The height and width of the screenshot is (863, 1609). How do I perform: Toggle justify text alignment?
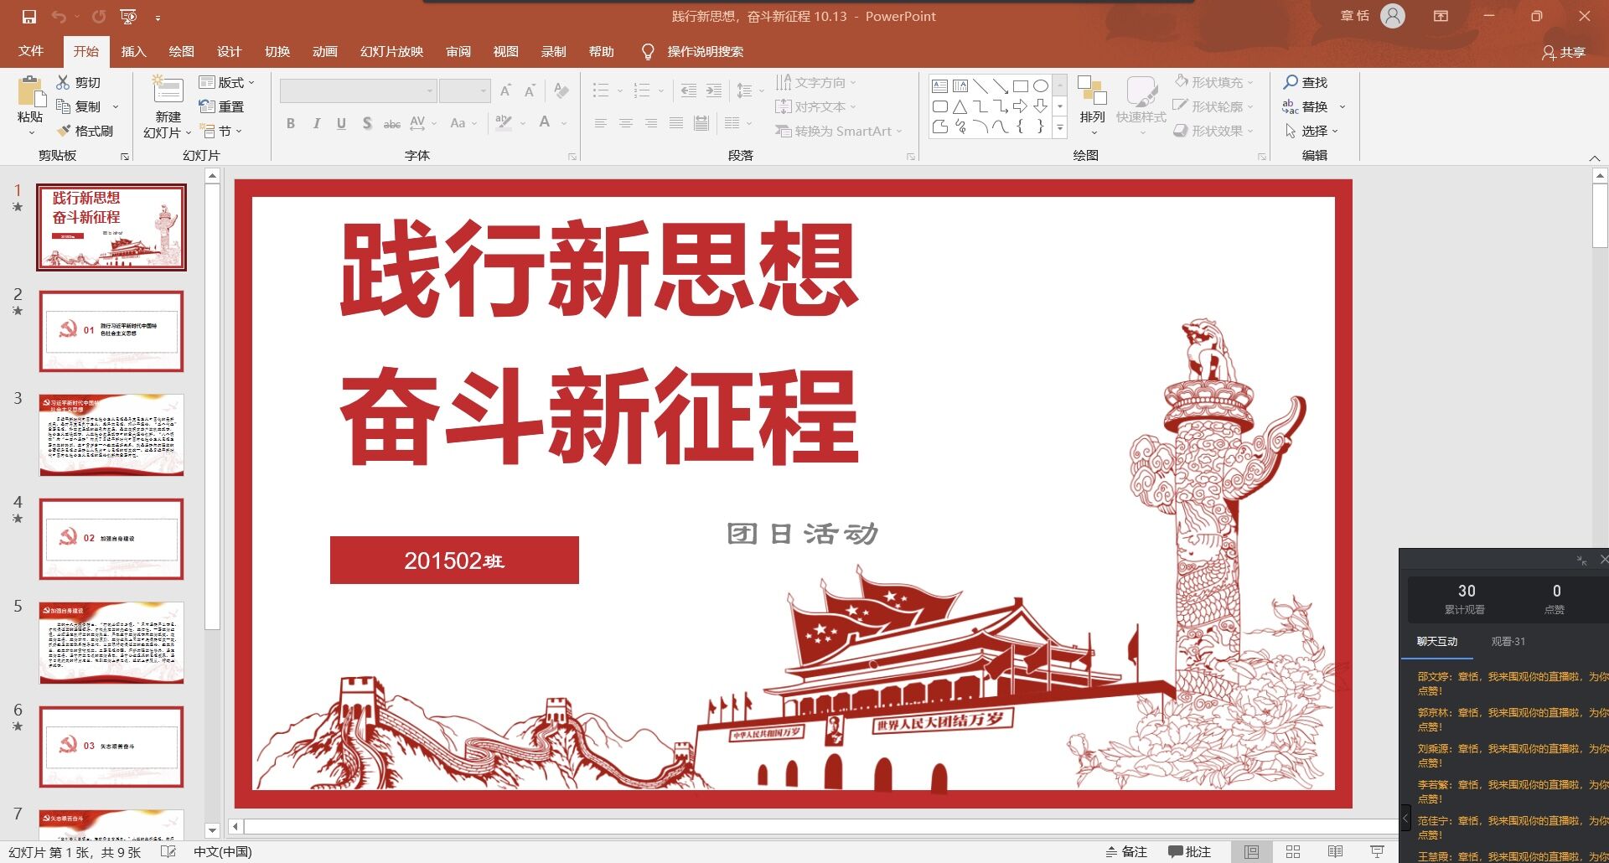pos(676,123)
